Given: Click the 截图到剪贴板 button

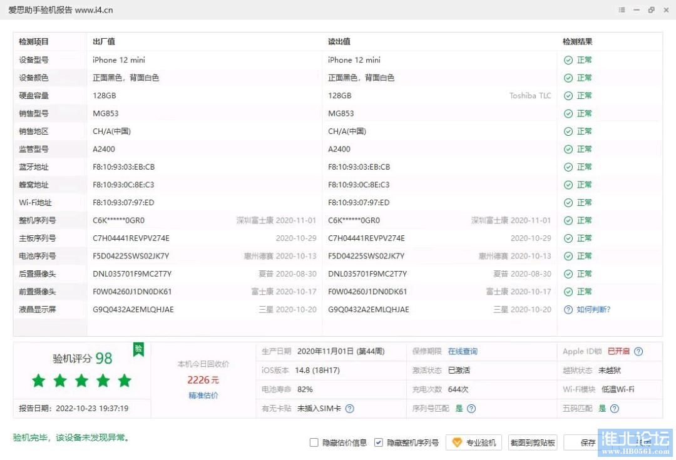Looking at the screenshot, I should (533, 442).
